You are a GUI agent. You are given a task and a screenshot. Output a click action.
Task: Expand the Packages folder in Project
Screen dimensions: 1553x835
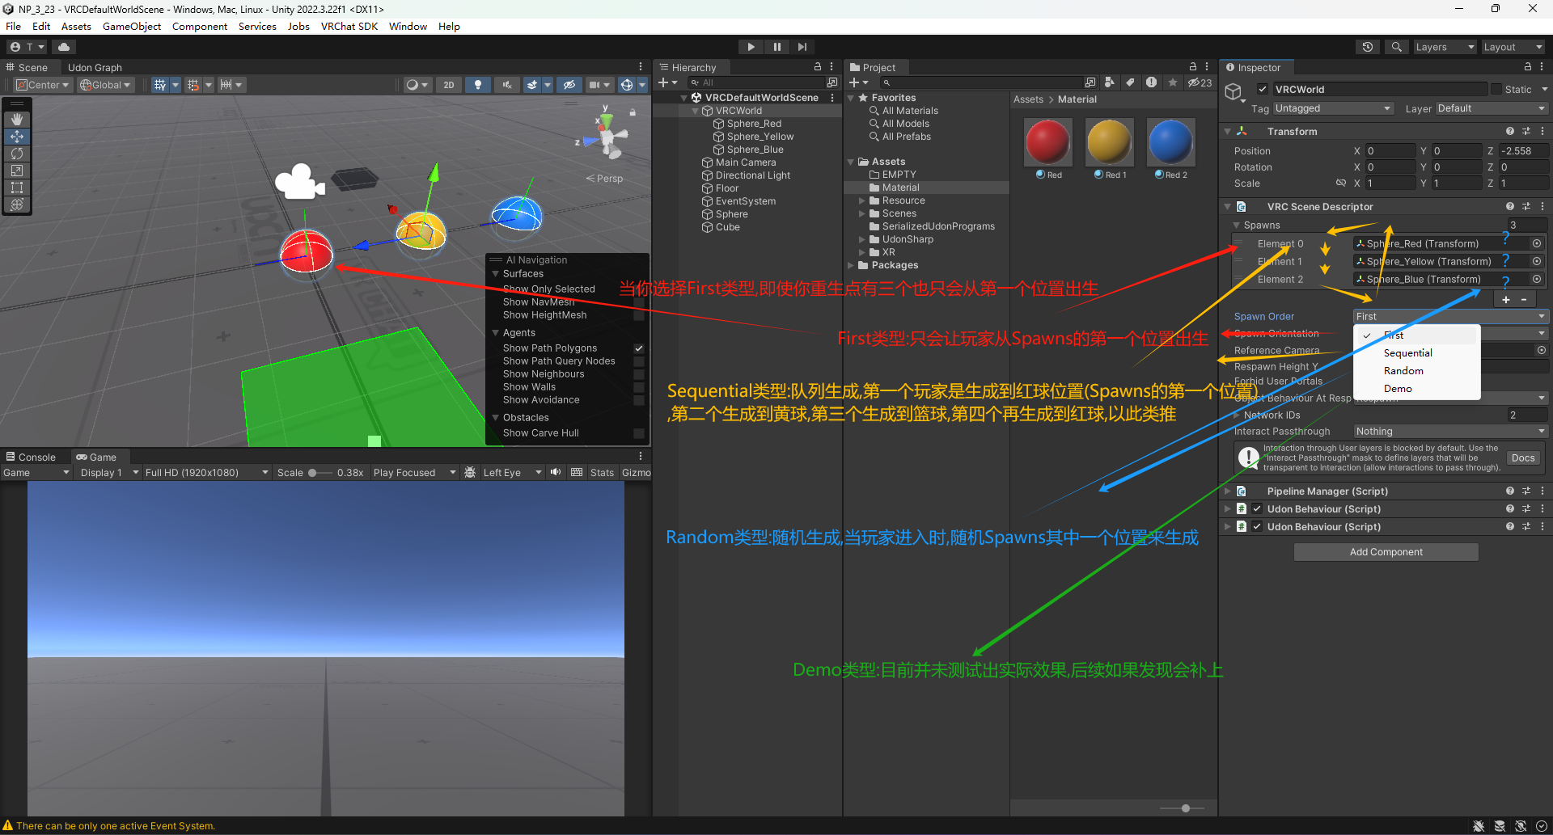pos(850,265)
